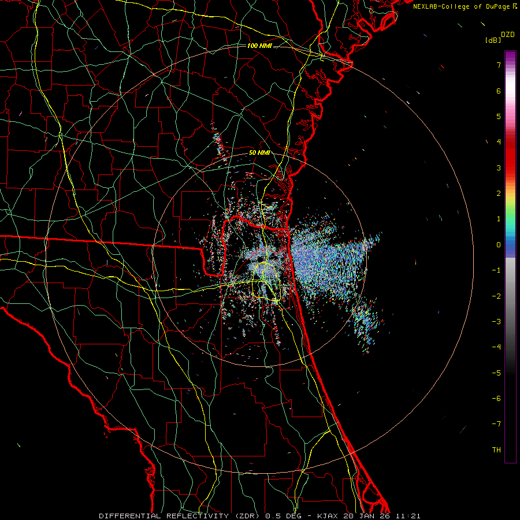Click the -7 value on ZDR scale
This screenshot has height=520, width=520.
pyautogui.click(x=496, y=424)
